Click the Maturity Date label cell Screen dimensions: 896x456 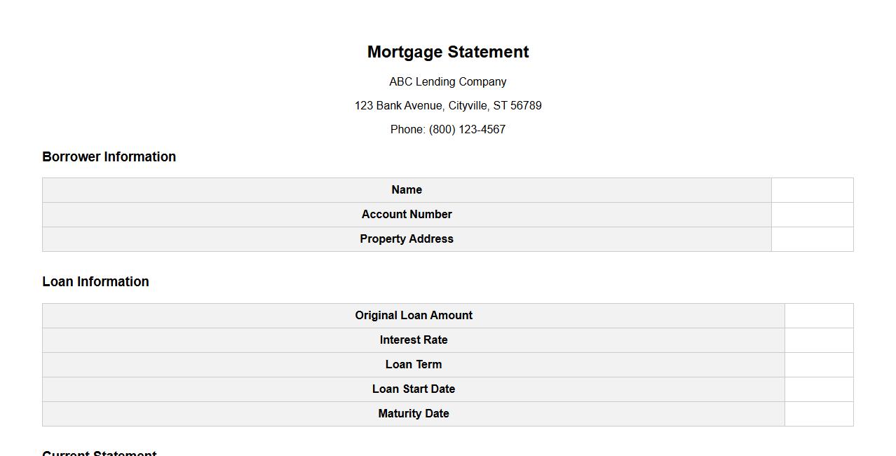click(x=414, y=414)
